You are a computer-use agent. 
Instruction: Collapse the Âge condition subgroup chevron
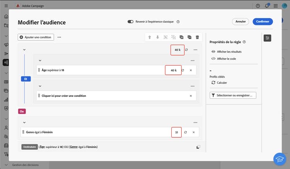coord(40,61)
